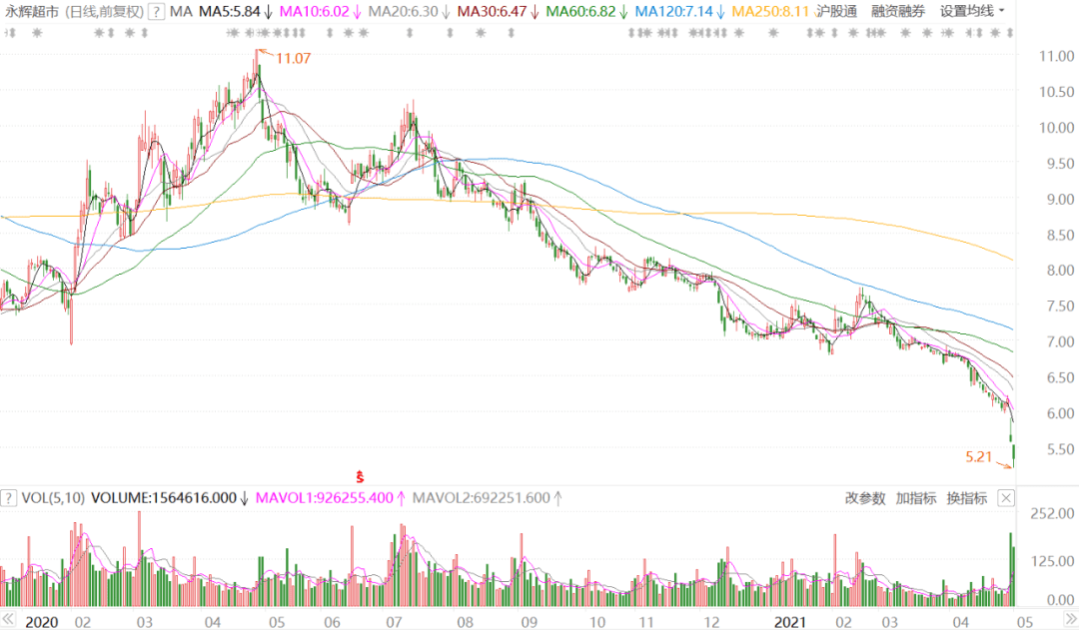Click the 5.21 low price label
Image resolution: width=1079 pixels, height=630 pixels.
[x=978, y=456]
